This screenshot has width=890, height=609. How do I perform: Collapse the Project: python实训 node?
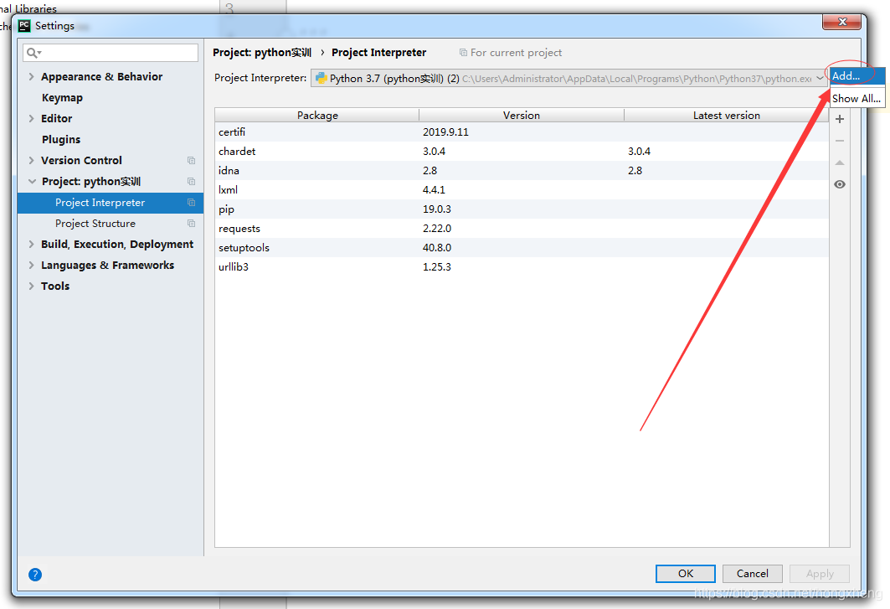(32, 182)
